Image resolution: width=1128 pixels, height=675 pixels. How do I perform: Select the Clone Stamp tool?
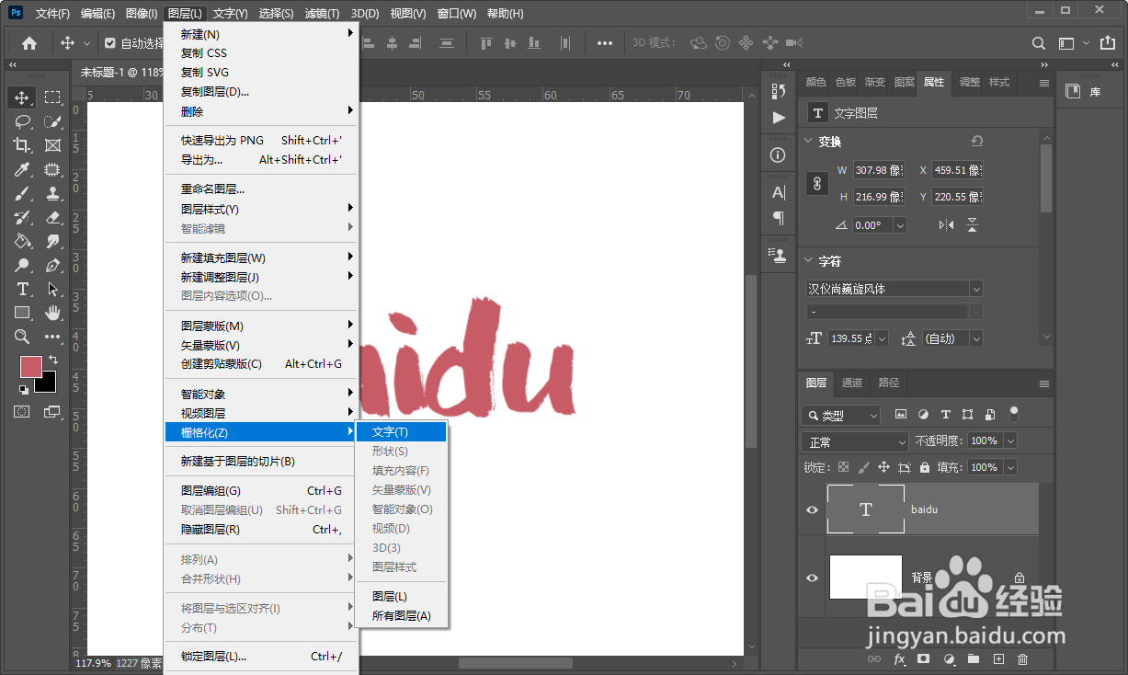pyautogui.click(x=53, y=193)
